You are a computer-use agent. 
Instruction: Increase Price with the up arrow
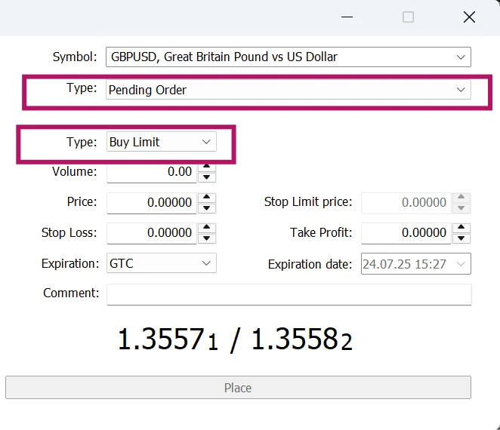coord(207,197)
